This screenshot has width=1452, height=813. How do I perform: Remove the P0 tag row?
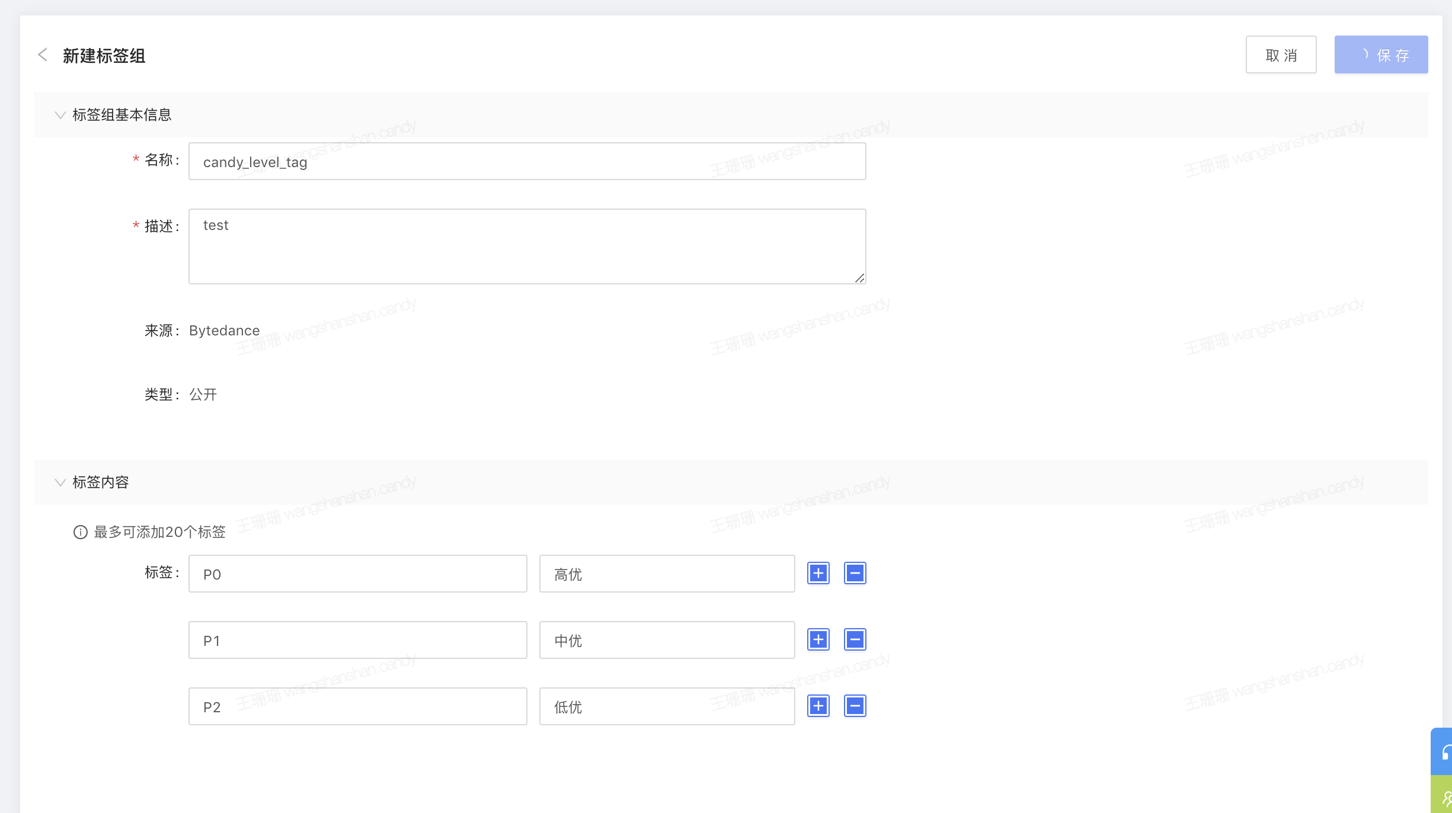pyautogui.click(x=855, y=573)
